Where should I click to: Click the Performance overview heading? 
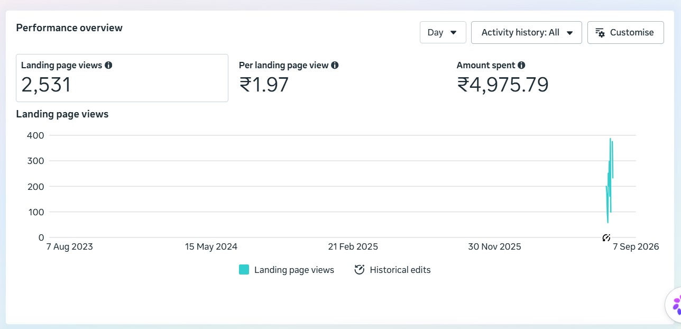[x=69, y=28]
